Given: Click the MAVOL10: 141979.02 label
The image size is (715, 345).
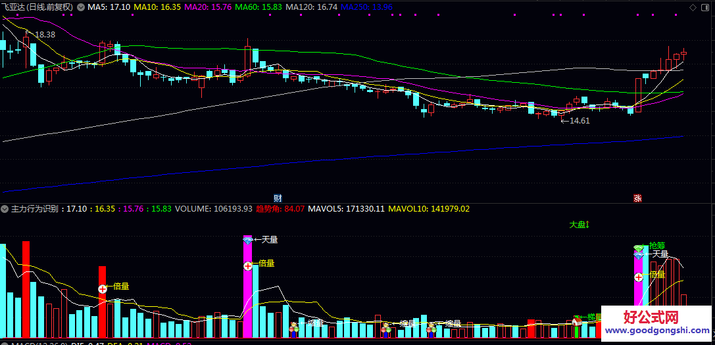Looking at the screenshot, I should 429,209.
